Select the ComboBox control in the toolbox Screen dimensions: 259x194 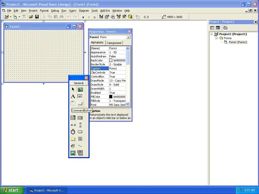[x=73, y=118]
